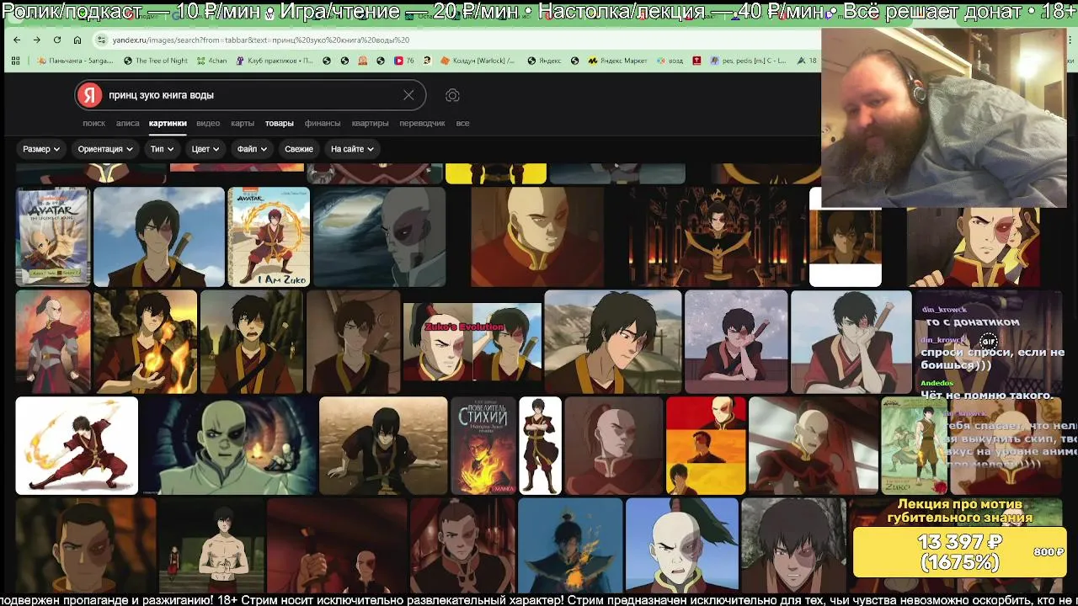Switch to the карты tab
This screenshot has height=606, width=1078.
click(243, 123)
